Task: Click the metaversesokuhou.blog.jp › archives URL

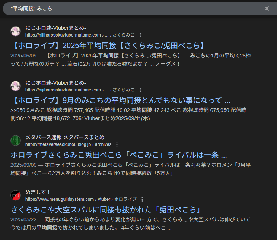Action: (x=68, y=144)
